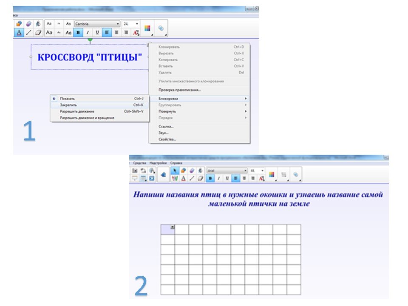Viewport: 408px width, 306px height.
Task: Open the first table cell's menu arrow
Action: click(x=172, y=227)
